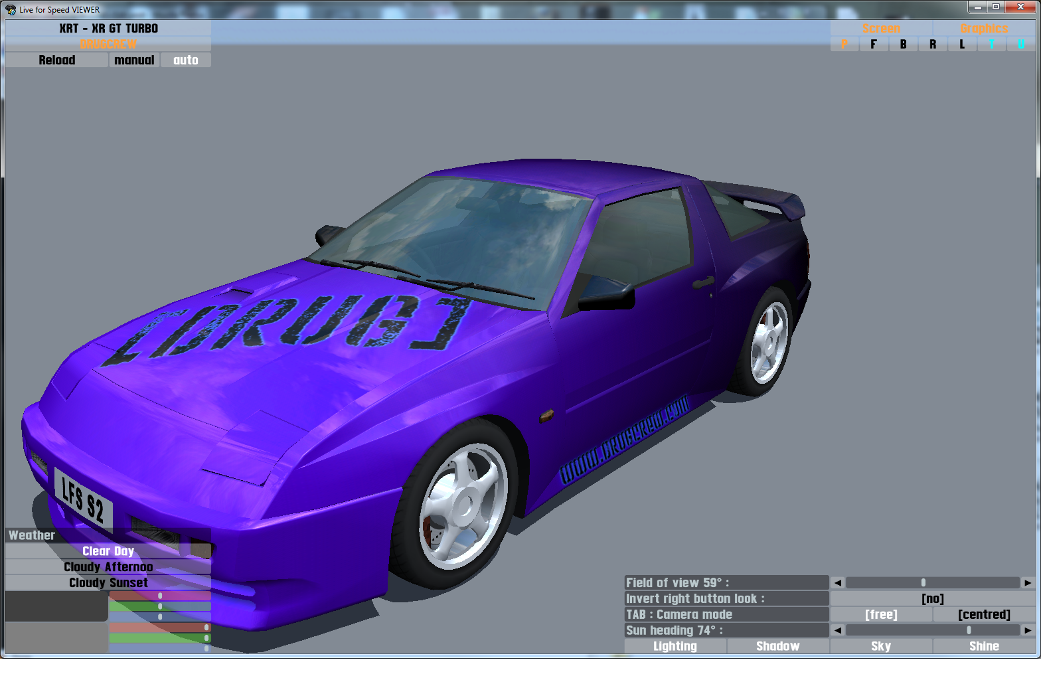Click the R view button
Viewport: 1041px width, 680px height.
click(933, 44)
